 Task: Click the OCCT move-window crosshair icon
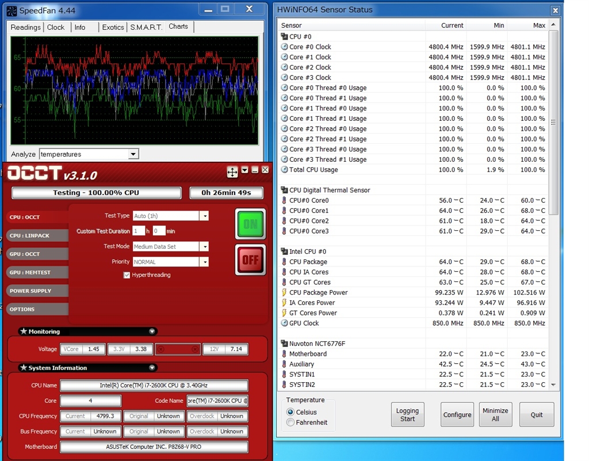(232, 172)
